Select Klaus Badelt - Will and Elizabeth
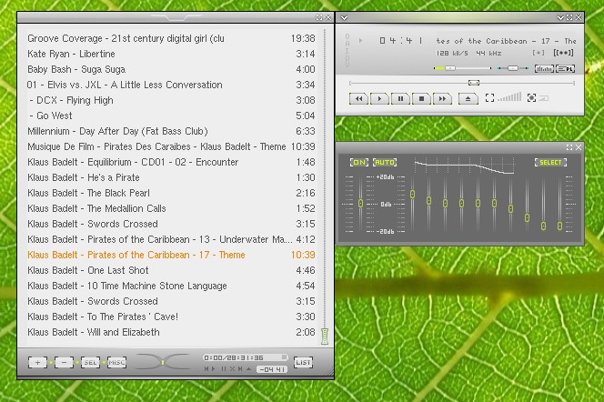The height and width of the screenshot is (402, 604). coord(171,332)
